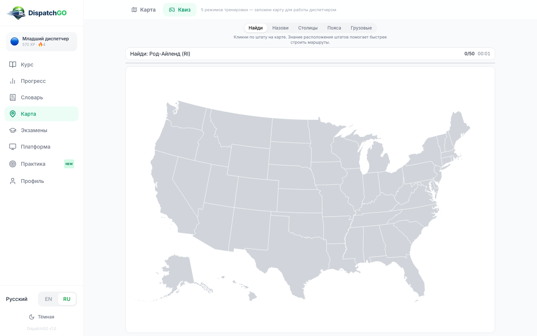Click the 0/50 score counter
Screen dimensions: 537x336
[470, 54]
